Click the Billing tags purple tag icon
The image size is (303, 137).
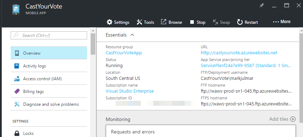pyautogui.click(x=17, y=91)
